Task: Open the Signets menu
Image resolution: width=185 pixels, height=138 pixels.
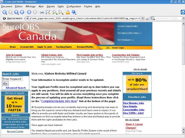Action: [x=51, y=6]
